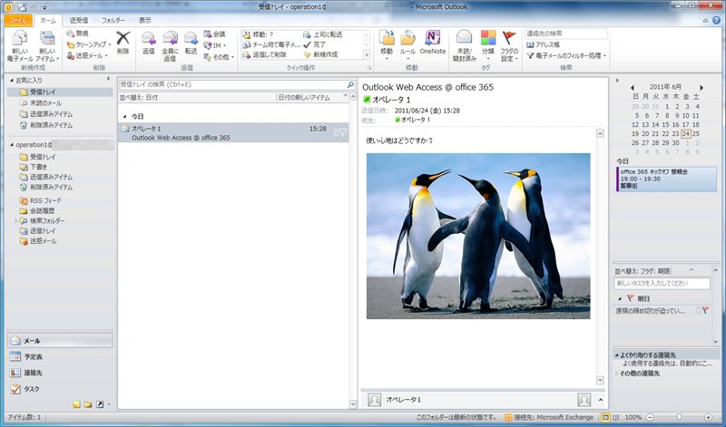The width and height of the screenshot is (726, 427).
Task: Expand the quick steps gallery
Action: tap(367, 55)
